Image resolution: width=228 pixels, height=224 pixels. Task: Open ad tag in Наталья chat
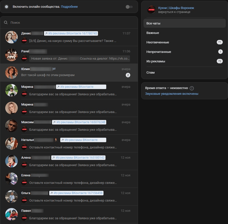tap(83, 140)
